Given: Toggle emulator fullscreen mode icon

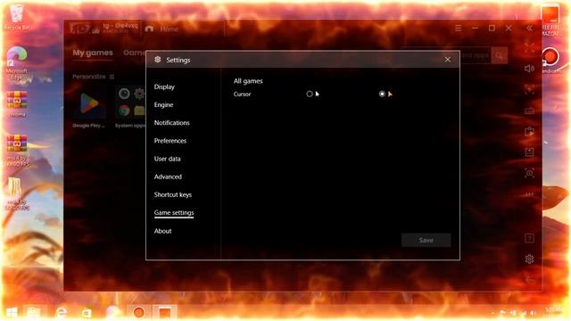Looking at the screenshot, I should click(x=529, y=47).
